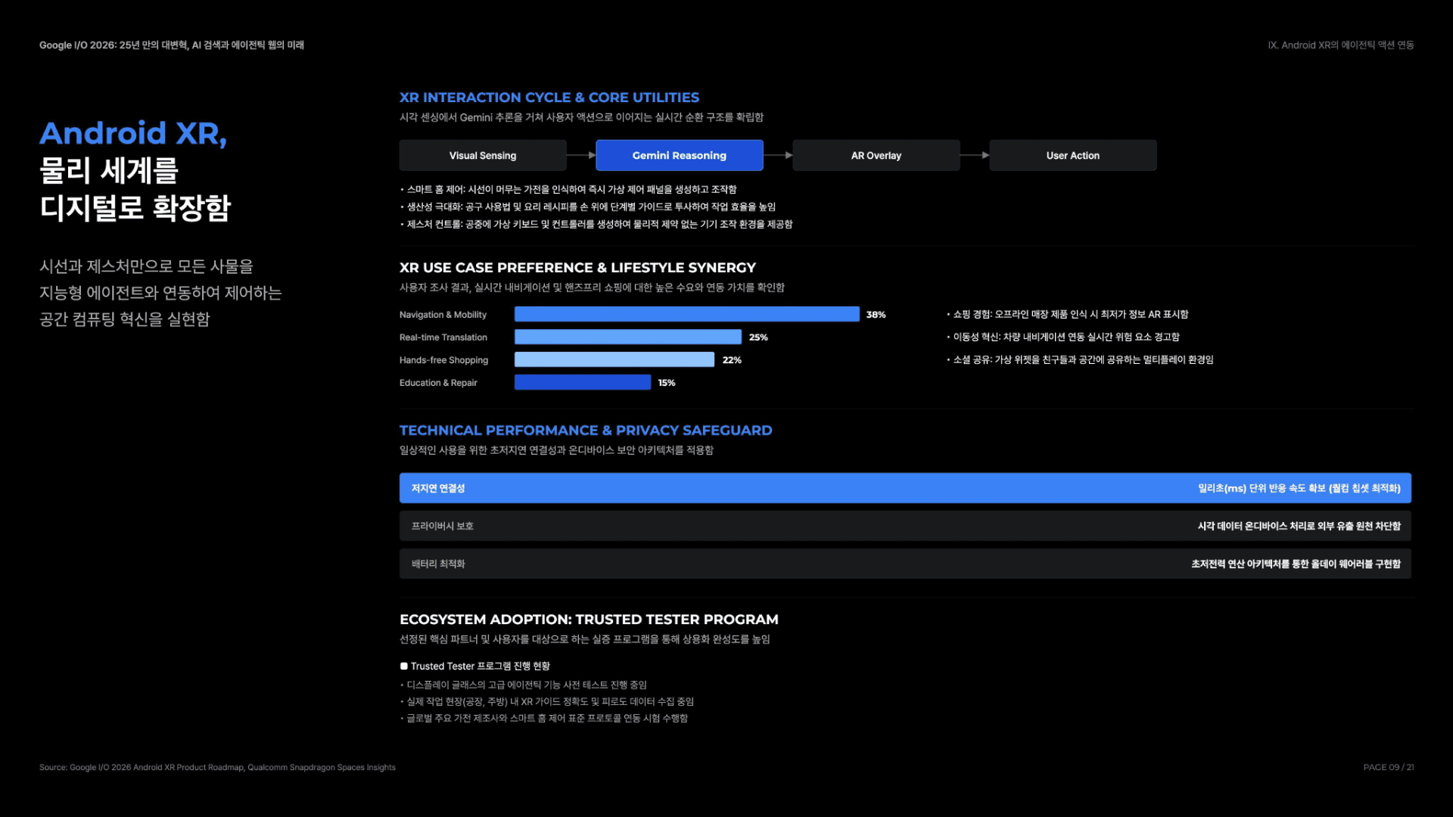Select the blue 저지연 연결성 row
This screenshot has width=1453, height=817.
(905, 488)
